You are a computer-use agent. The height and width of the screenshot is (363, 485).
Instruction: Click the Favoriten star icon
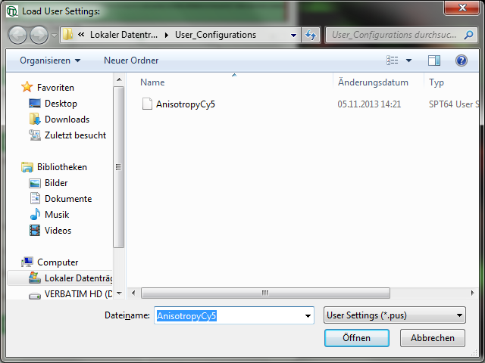pyautogui.click(x=27, y=87)
